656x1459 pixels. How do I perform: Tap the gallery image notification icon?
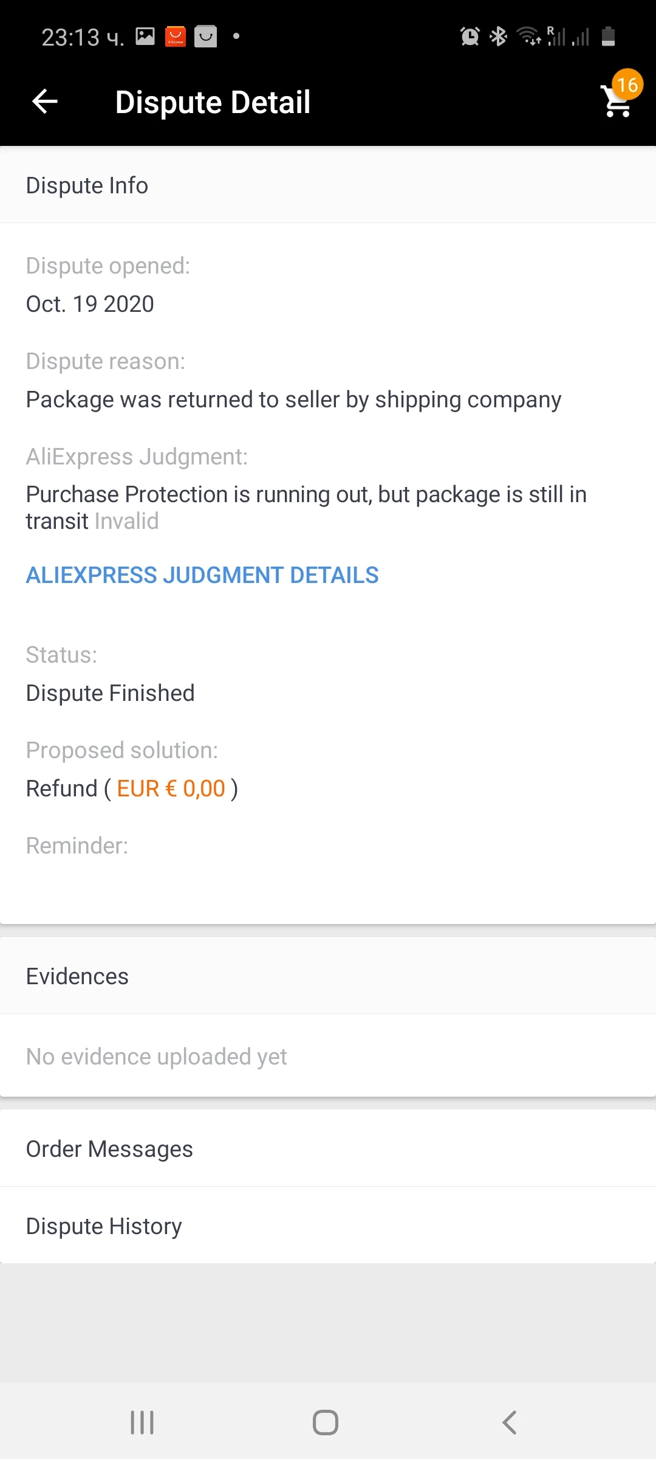(145, 36)
